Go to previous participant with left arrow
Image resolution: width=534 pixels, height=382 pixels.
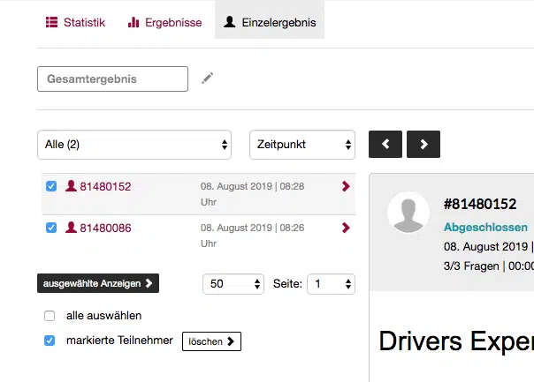(385, 144)
